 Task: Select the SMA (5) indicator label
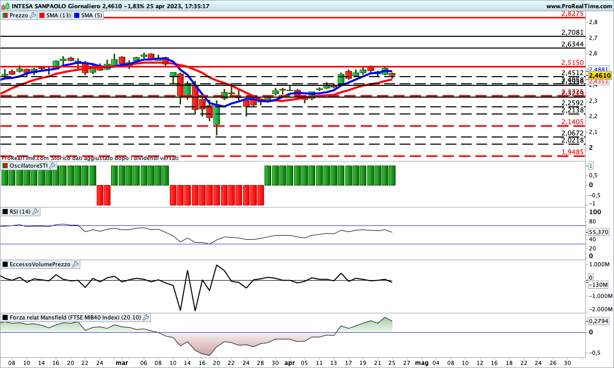92,15
